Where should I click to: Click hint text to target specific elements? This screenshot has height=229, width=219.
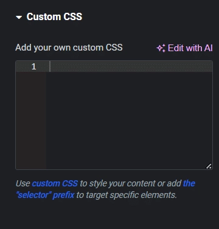(127, 195)
